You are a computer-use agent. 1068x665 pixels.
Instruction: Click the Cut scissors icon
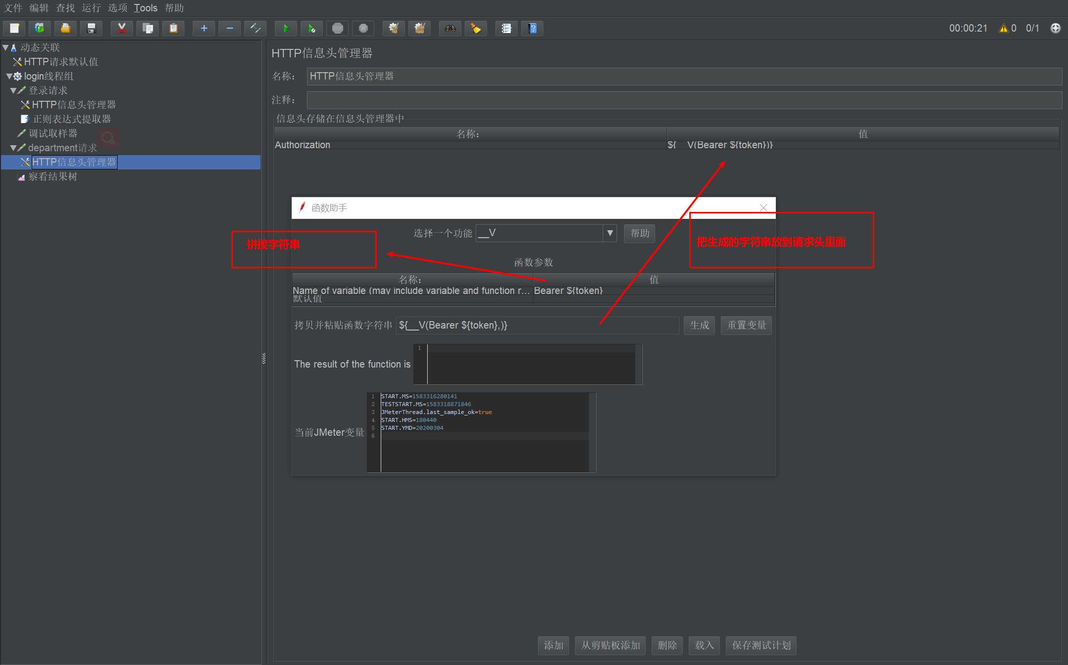(122, 28)
